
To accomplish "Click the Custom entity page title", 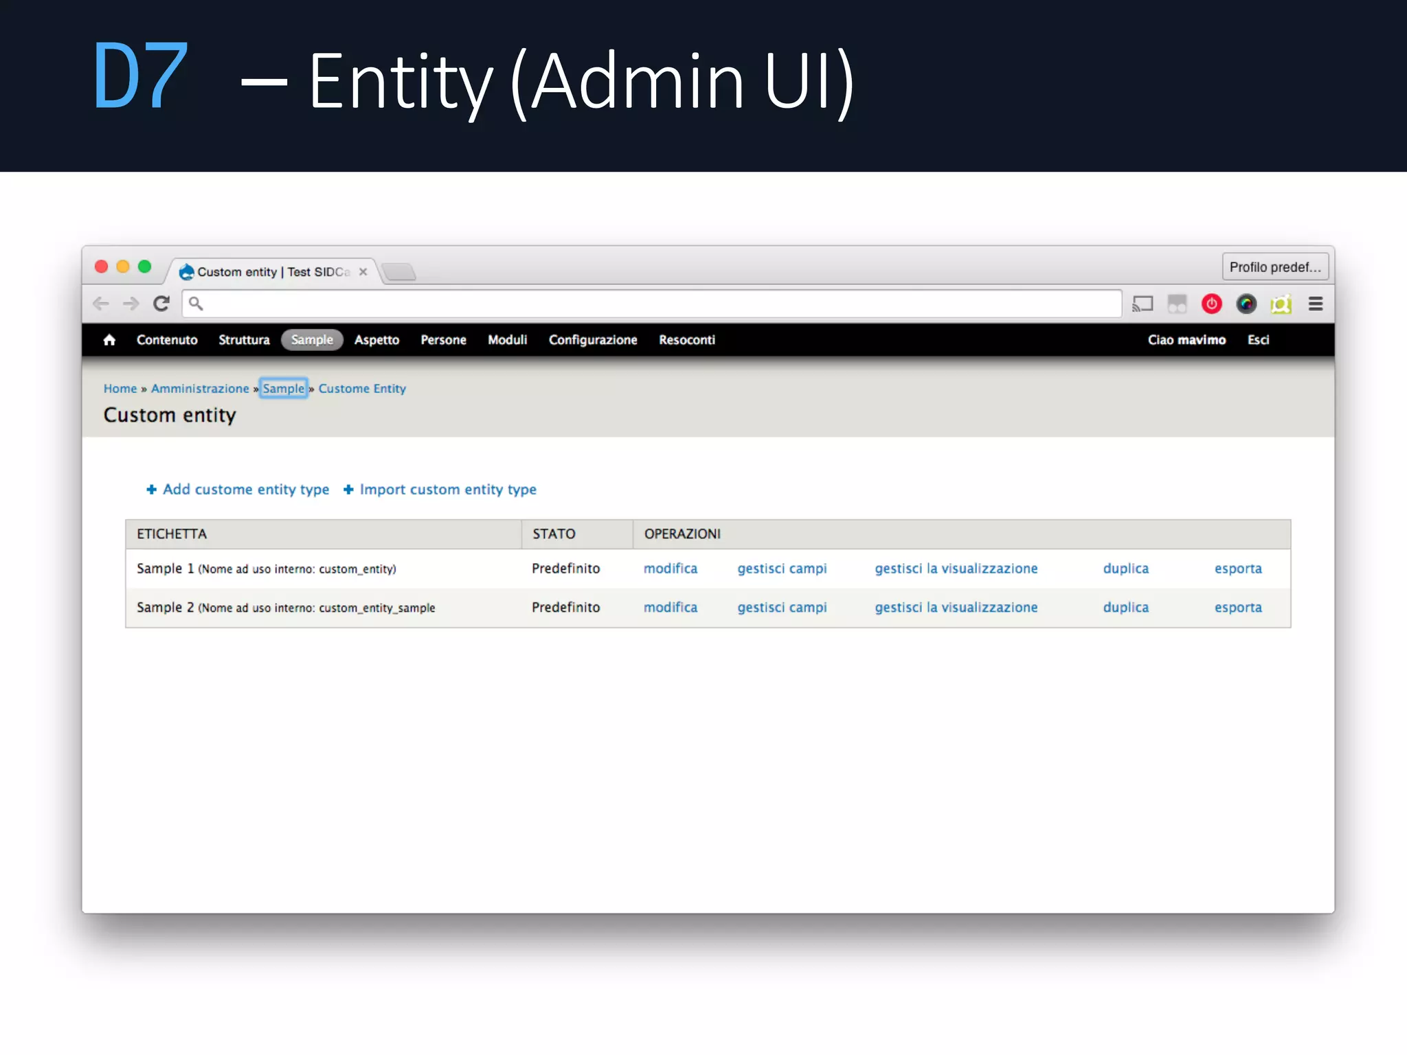I will (x=170, y=416).
